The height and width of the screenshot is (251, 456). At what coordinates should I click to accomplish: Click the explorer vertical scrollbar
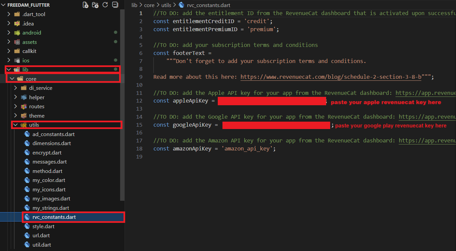(122, 101)
